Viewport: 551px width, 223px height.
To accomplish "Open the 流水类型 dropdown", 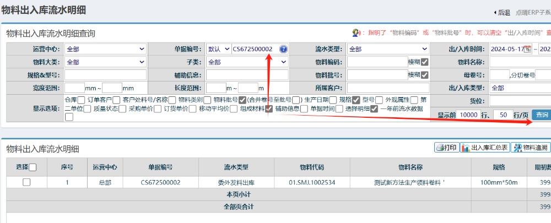I will [387, 49].
